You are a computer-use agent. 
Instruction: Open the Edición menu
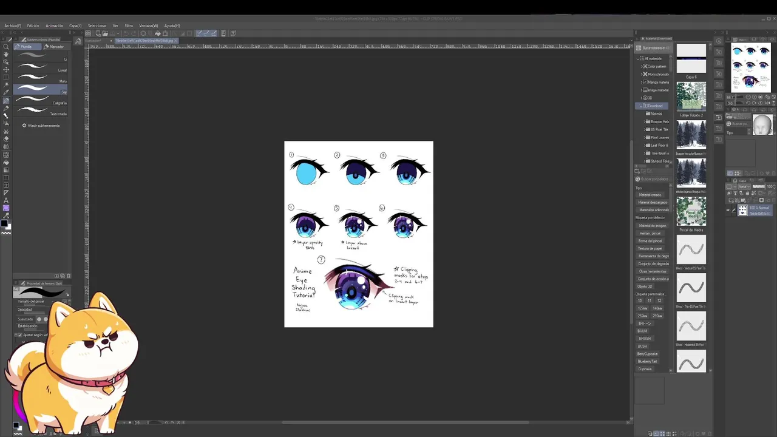(33, 25)
